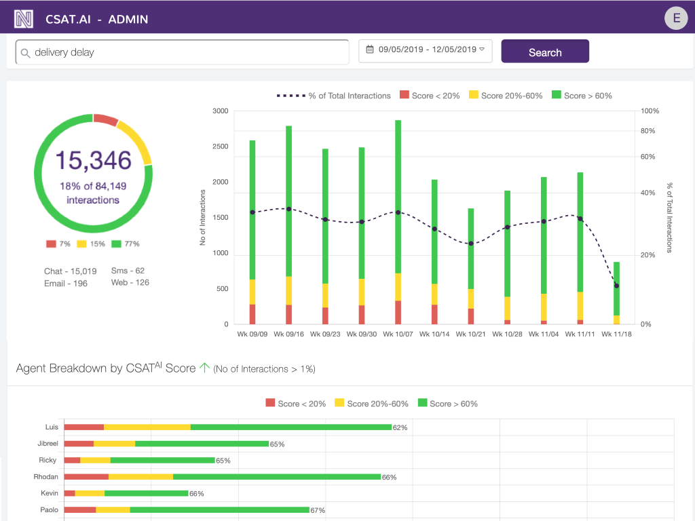
Task: Open the user avatar E menu
Action: pyautogui.click(x=676, y=18)
